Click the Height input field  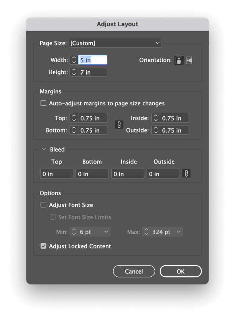93,72
